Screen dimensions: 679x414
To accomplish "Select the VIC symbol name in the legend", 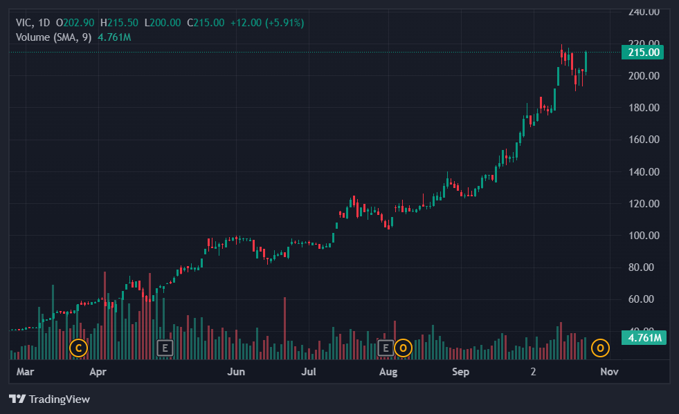I will point(24,23).
